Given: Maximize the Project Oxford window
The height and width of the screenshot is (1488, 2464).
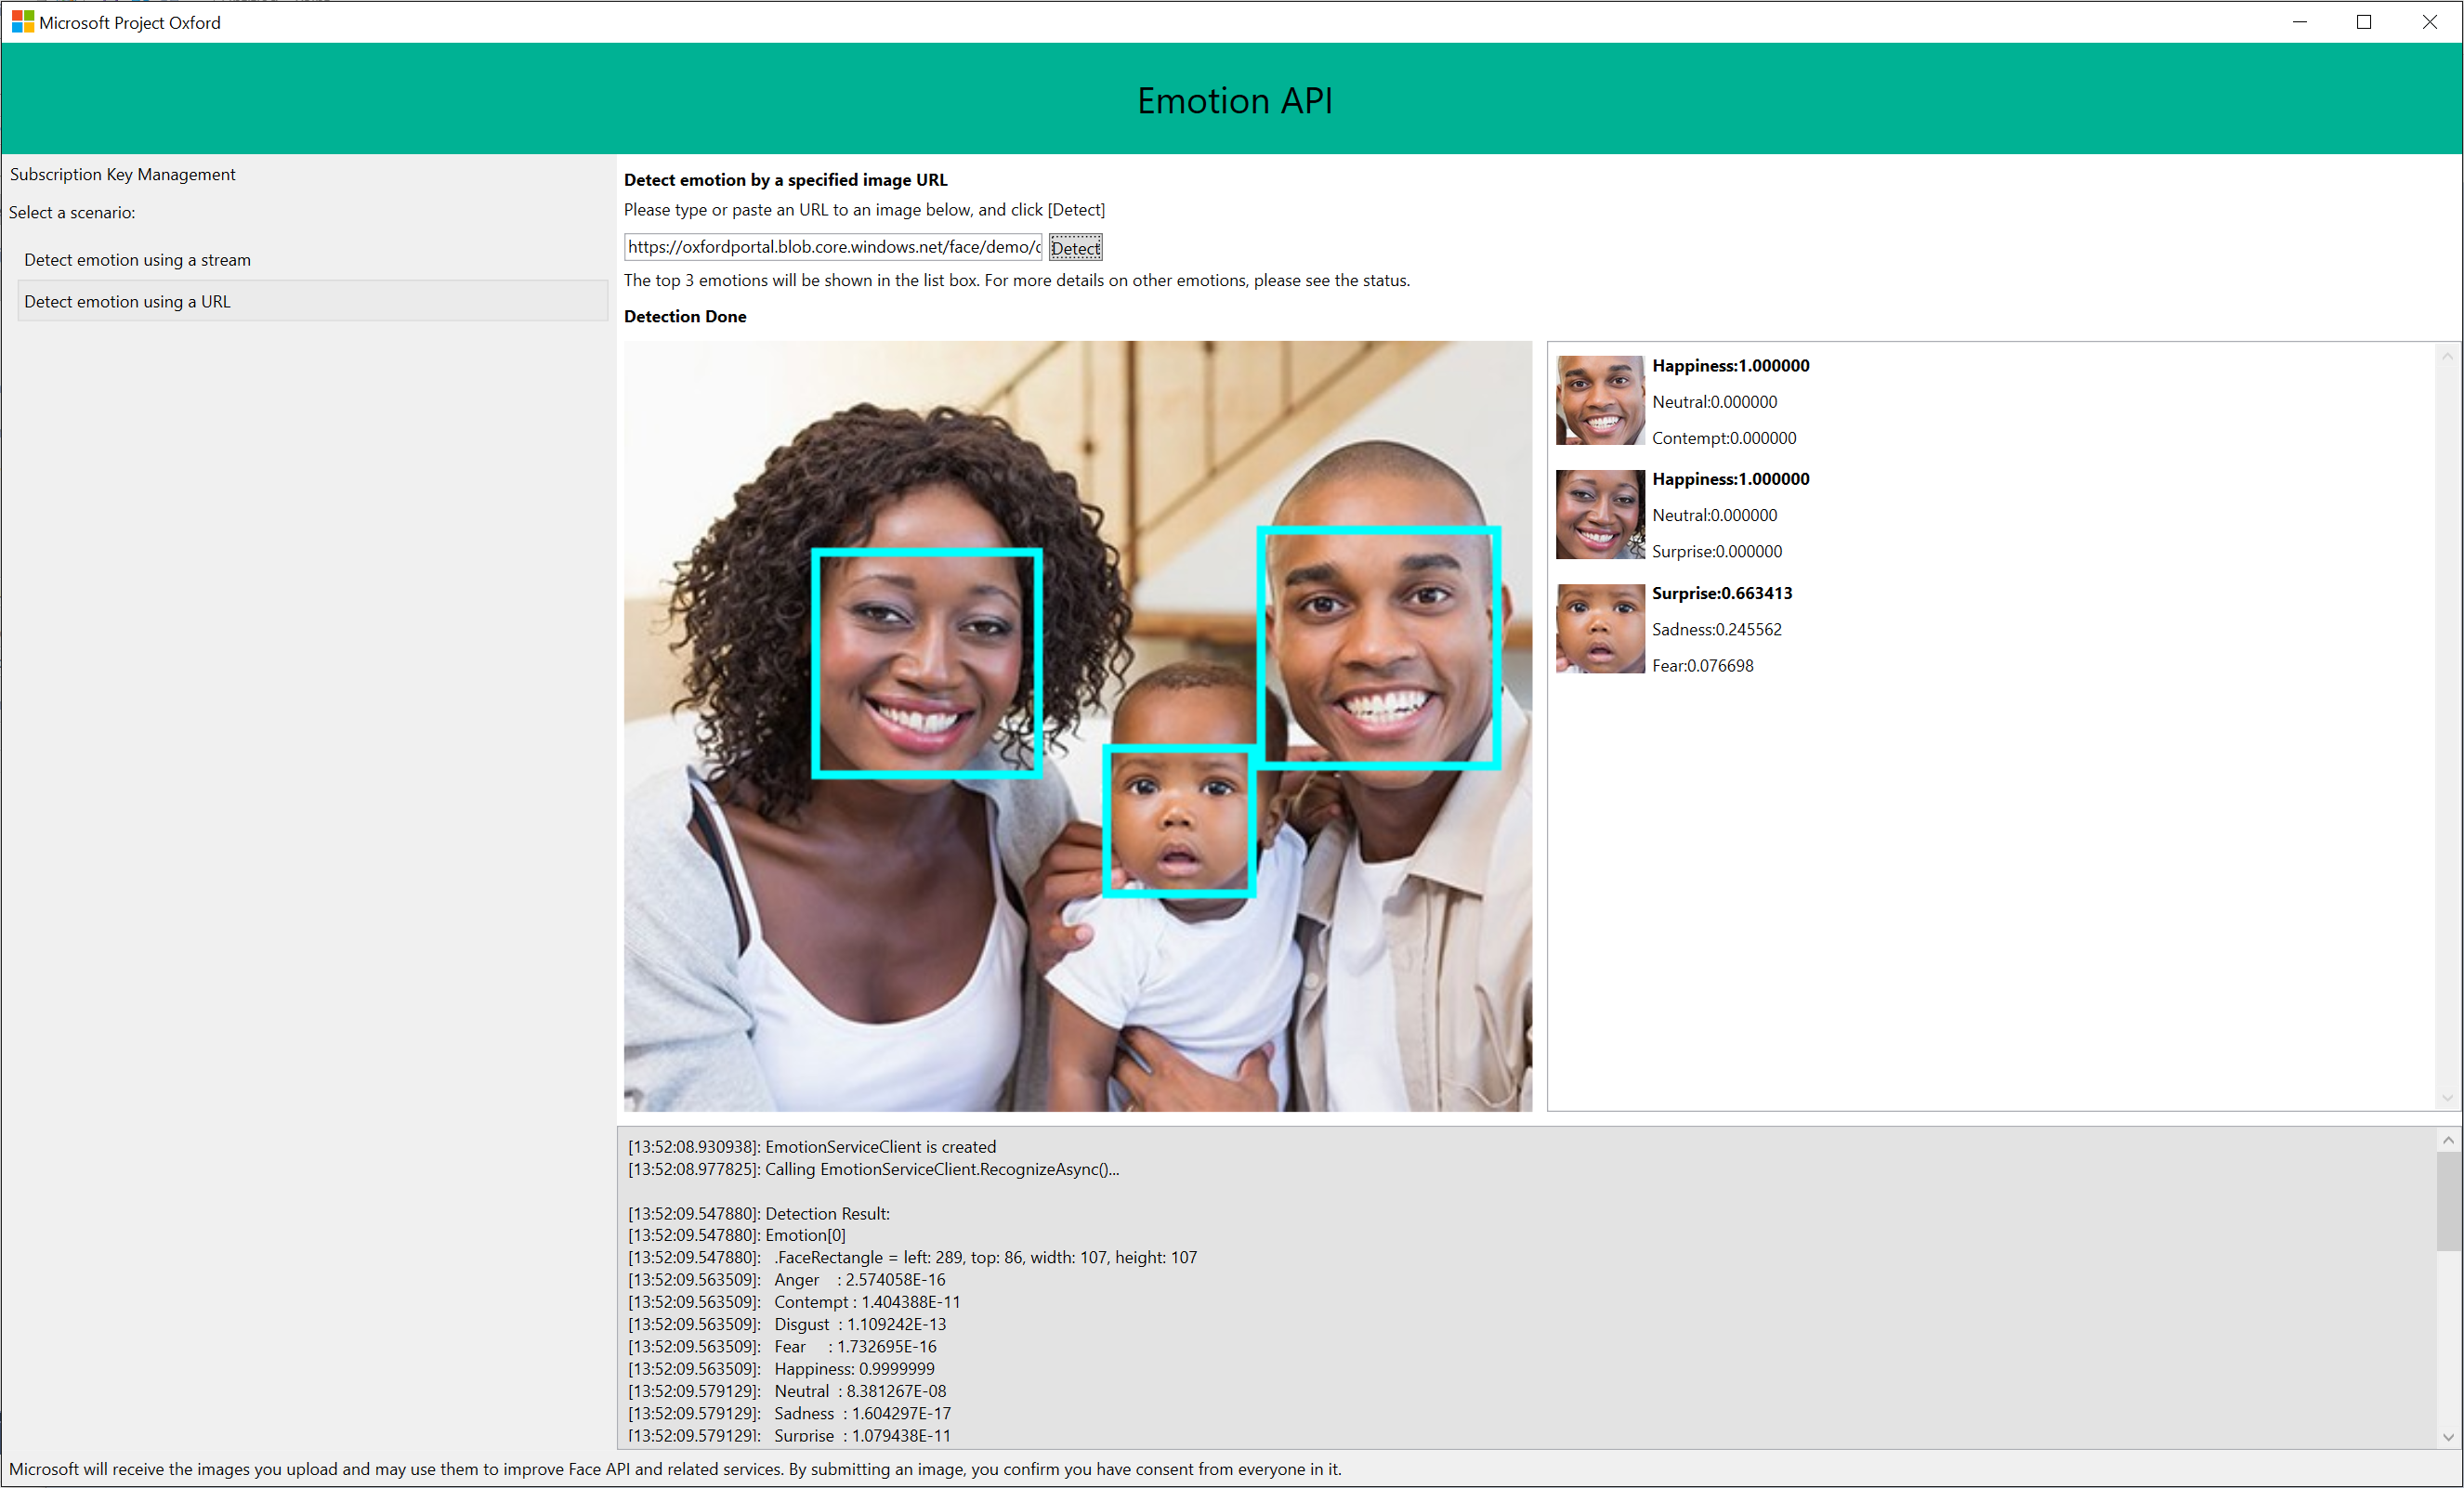Looking at the screenshot, I should [2364, 22].
